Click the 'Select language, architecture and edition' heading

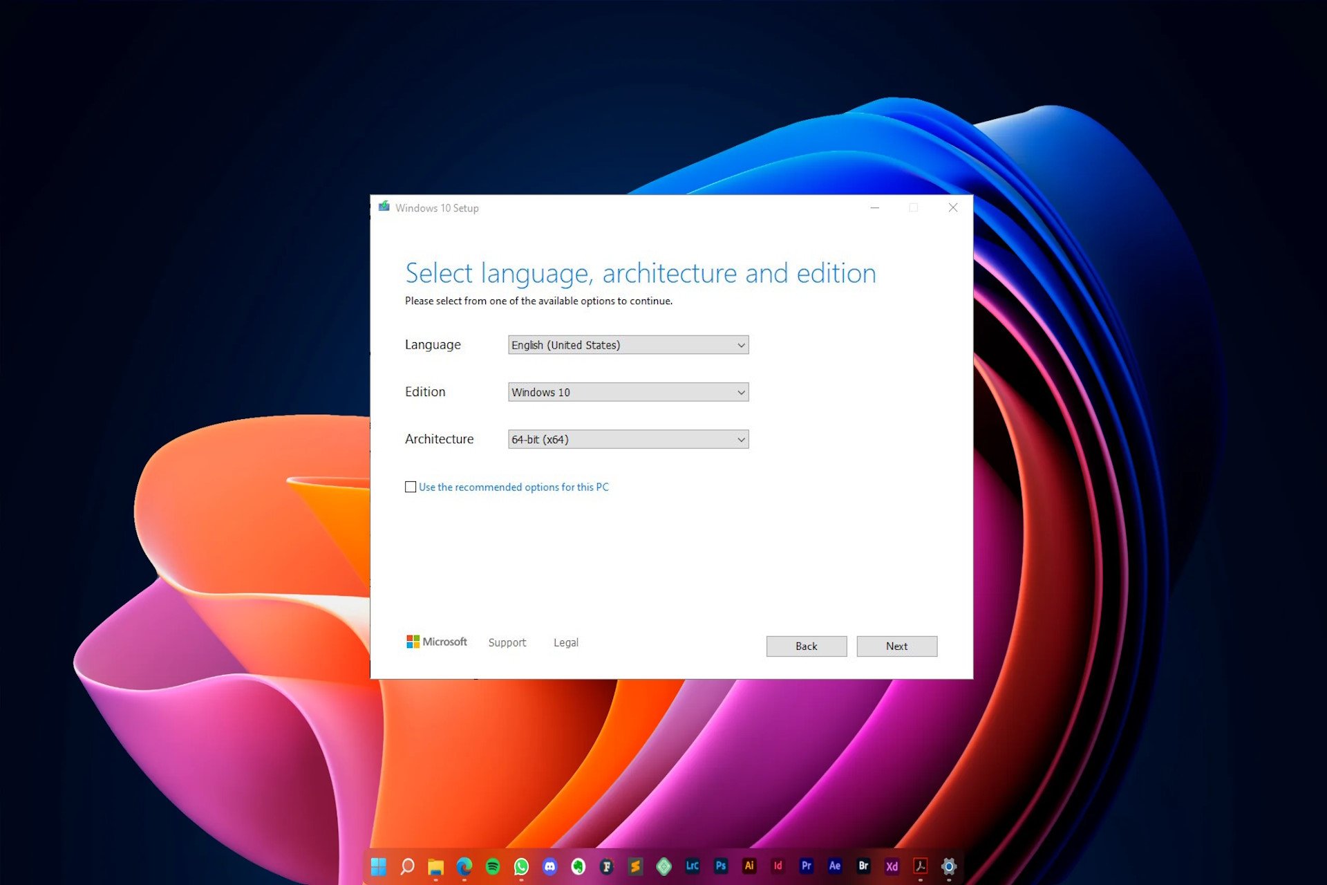tap(641, 274)
